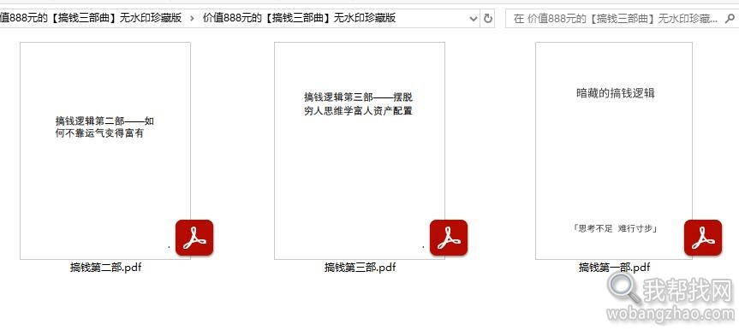Expand the breadcrumb chevron between folder names

pos(192,18)
